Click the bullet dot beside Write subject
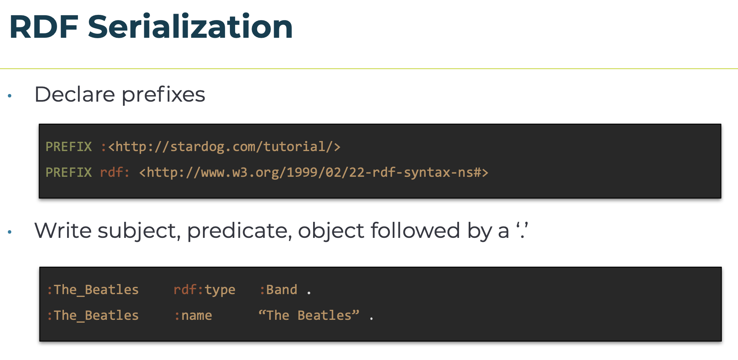The height and width of the screenshot is (360, 738). pos(10,232)
